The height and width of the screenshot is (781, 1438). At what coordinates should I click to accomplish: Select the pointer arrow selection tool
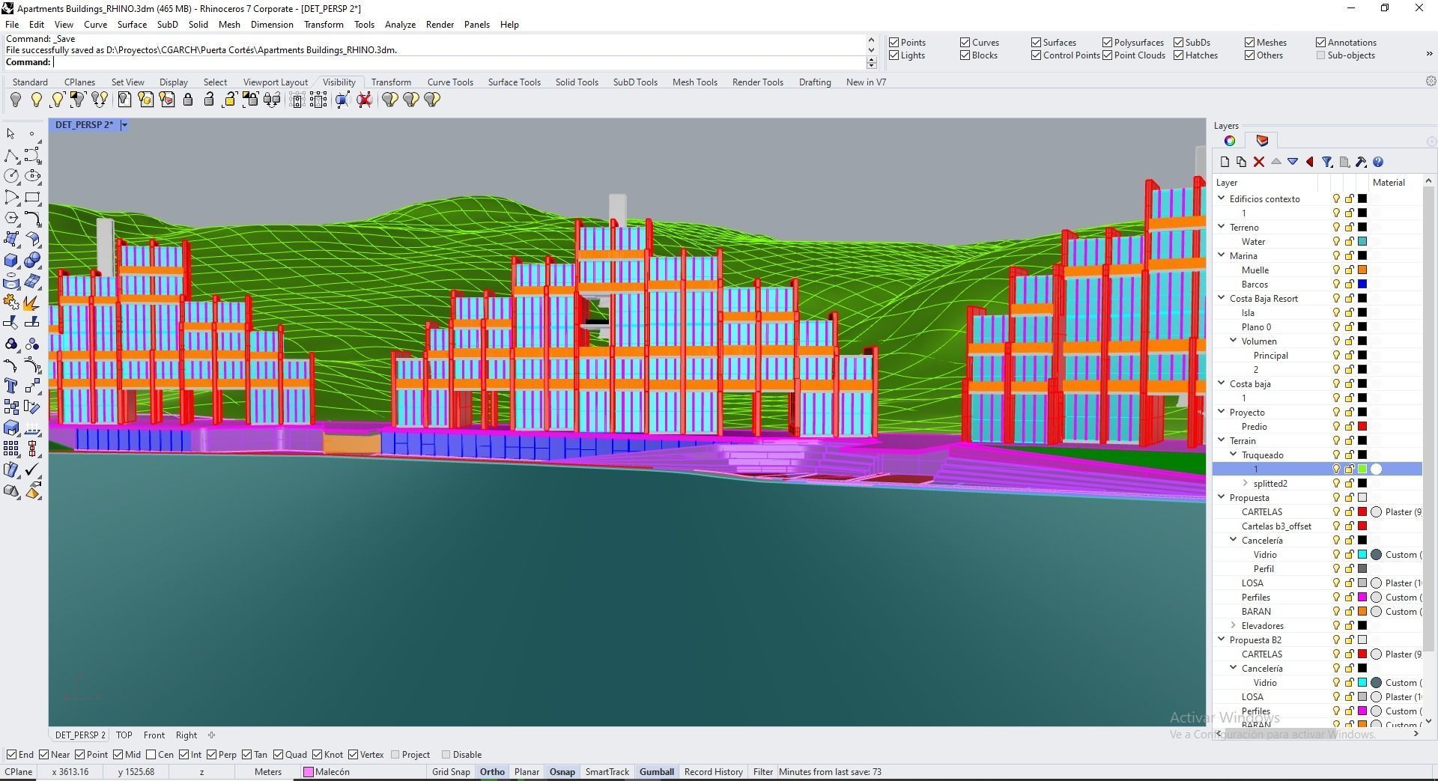pos(11,134)
